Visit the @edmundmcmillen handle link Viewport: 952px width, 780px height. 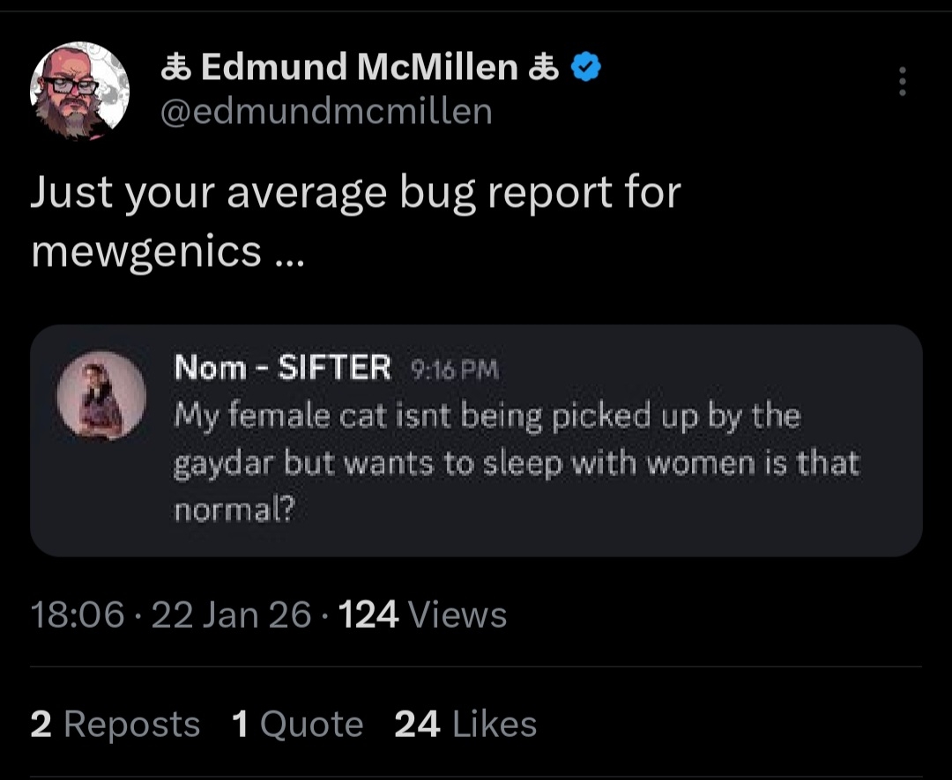tap(326, 111)
